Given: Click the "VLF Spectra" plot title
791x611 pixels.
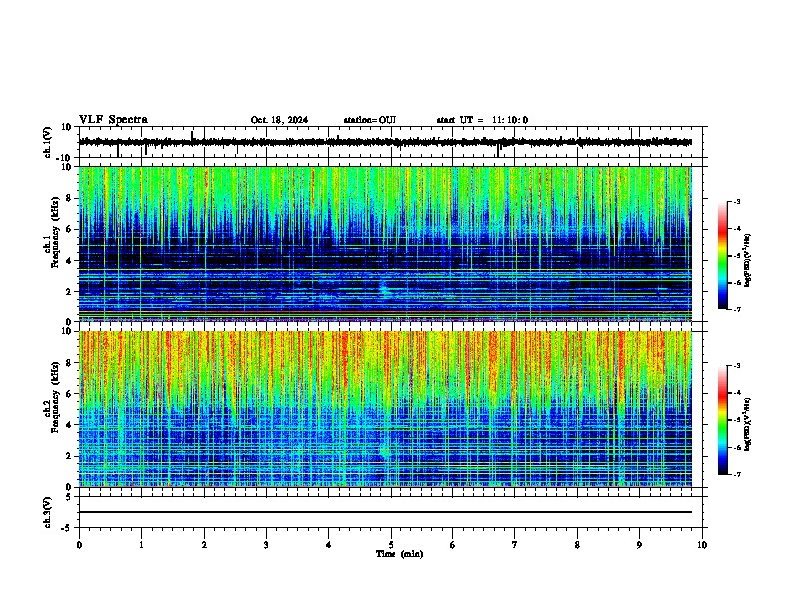Looking at the screenshot, I should pos(113,120).
